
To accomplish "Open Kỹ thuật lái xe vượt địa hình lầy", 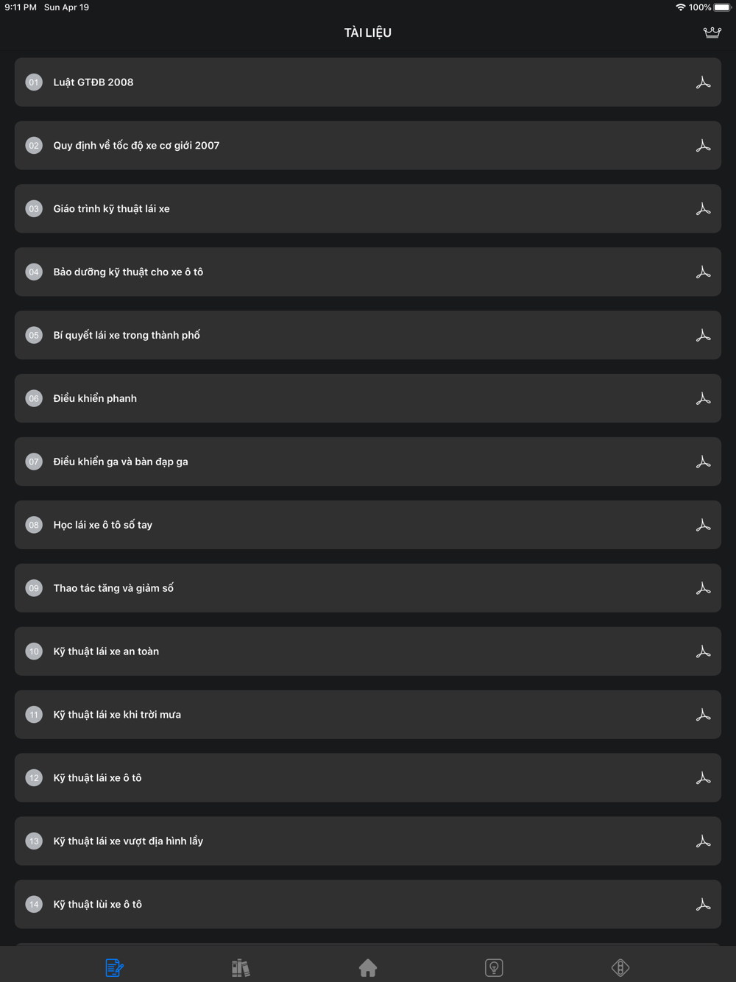I will pos(128,841).
